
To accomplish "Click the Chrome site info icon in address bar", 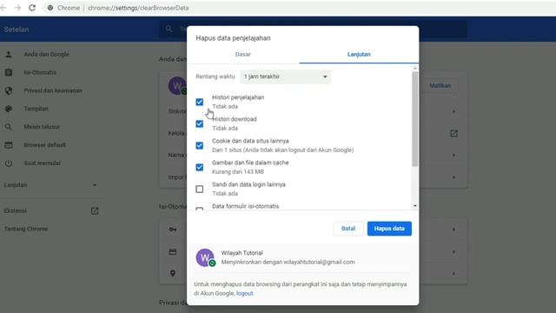I will (50, 8).
